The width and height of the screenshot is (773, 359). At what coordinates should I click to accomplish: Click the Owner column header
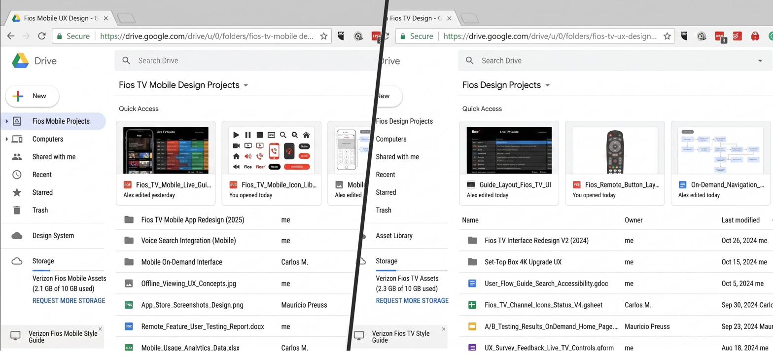point(633,220)
